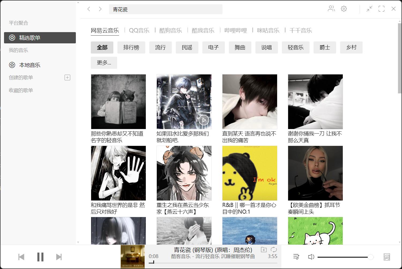
Task: Toggle the lyrics 词 icon
Action: (x=387, y=257)
